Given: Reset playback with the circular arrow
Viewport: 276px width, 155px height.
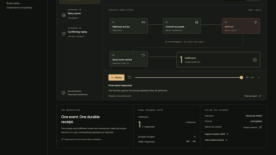Looking at the screenshot, I should tap(129, 78).
